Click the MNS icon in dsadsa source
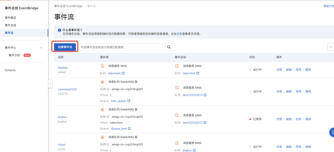 (102, 66)
